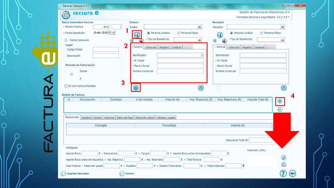Viewport: 334px width, 188px height.
Task: Add an invoice detail line with the plus icon
Action: (x=280, y=101)
